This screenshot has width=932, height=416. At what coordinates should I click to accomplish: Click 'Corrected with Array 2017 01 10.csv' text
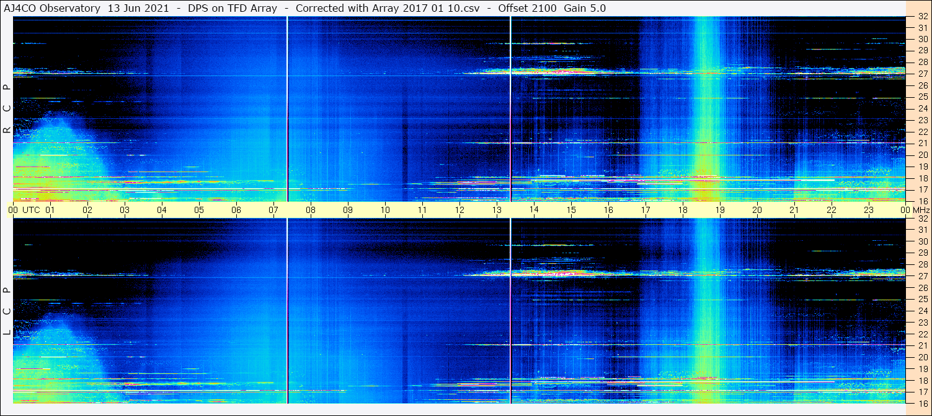click(388, 8)
